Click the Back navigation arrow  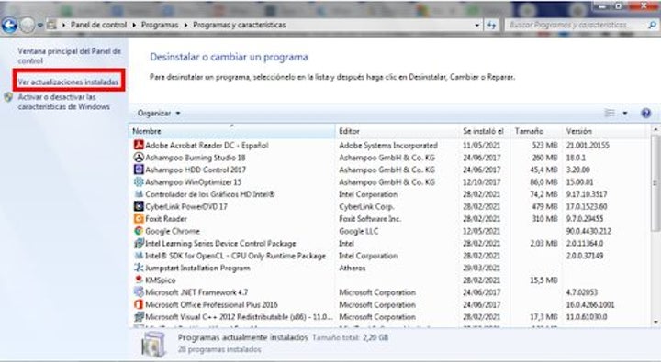(x=9, y=26)
